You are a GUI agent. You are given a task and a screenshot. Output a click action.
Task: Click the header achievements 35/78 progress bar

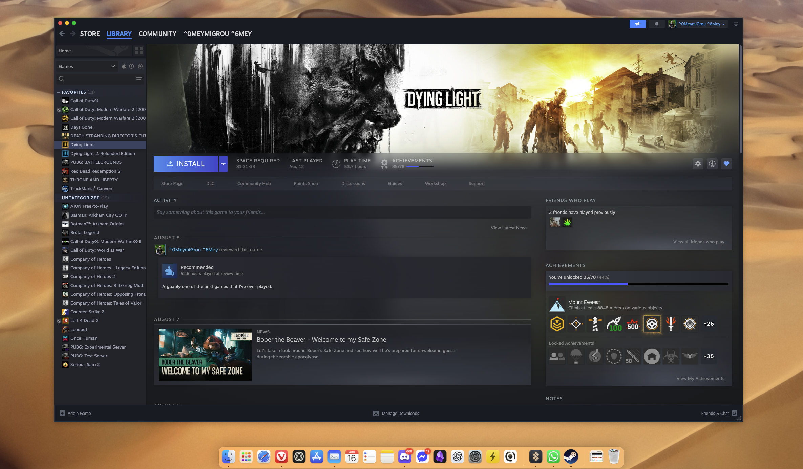coord(420,167)
